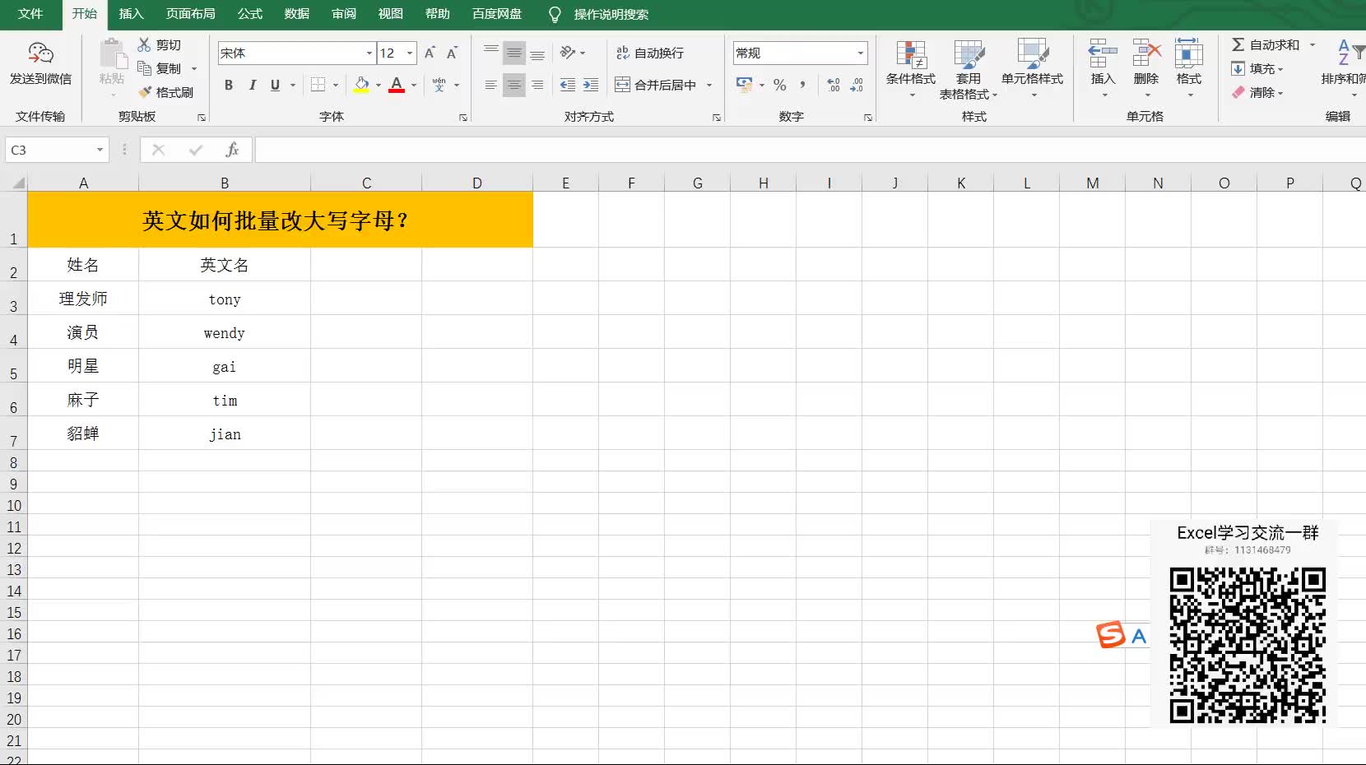
Task: Switch to 插入 Insert tab
Action: point(131,14)
